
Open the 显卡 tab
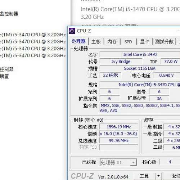(144, 42)
